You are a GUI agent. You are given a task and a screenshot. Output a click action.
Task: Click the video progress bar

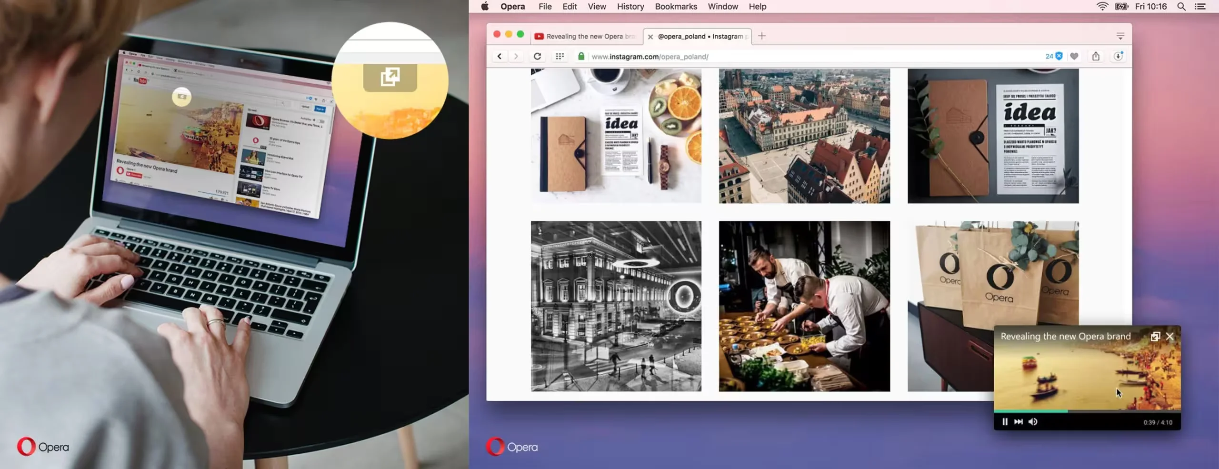click(1087, 410)
